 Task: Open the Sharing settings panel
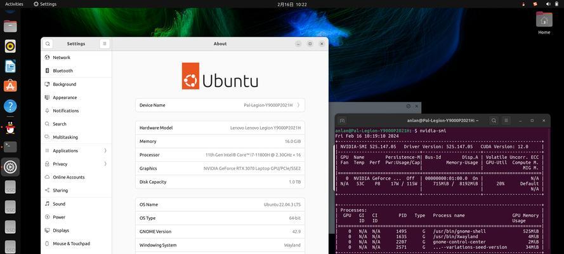click(x=76, y=190)
